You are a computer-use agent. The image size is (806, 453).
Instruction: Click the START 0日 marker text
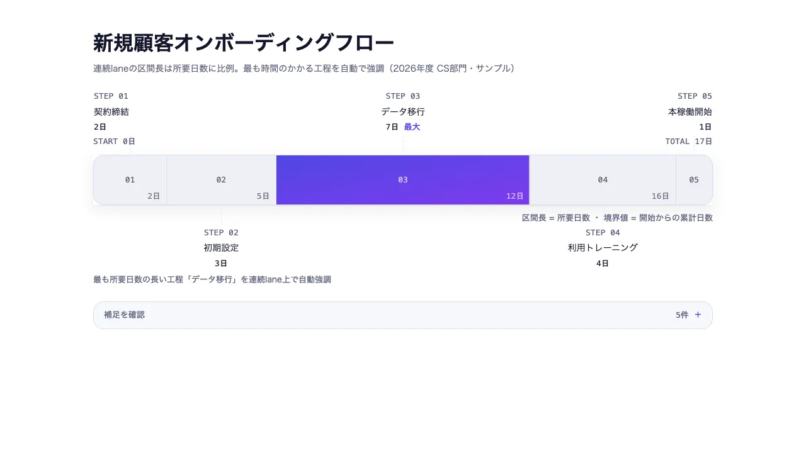[114, 142]
